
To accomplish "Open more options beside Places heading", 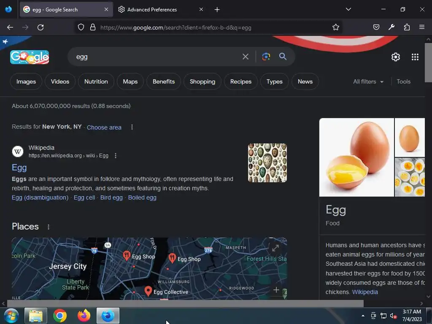I will pyautogui.click(x=49, y=227).
